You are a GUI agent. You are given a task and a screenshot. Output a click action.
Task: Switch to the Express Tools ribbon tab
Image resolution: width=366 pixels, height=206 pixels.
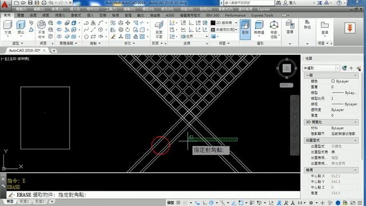point(262,15)
